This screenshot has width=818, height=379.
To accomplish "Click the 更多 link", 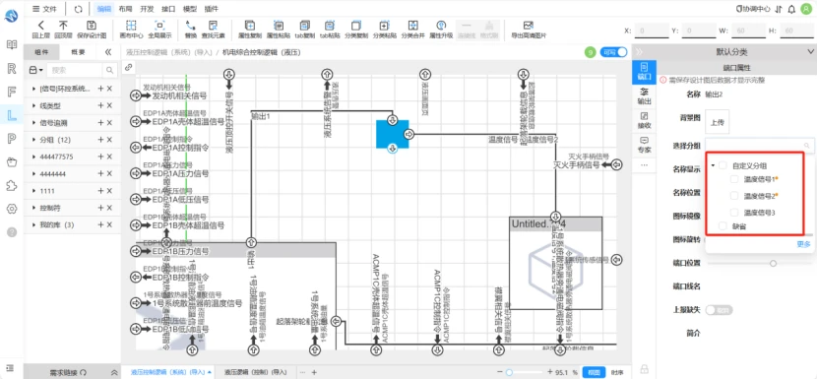I will click(x=803, y=244).
